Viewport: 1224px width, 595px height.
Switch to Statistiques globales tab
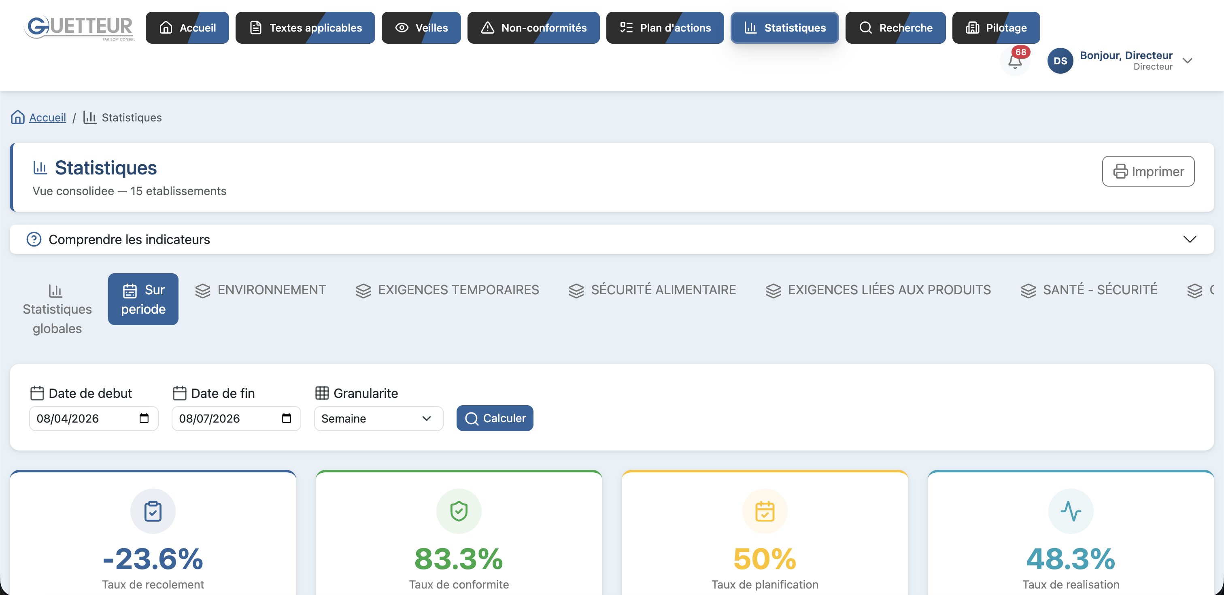[57, 309]
